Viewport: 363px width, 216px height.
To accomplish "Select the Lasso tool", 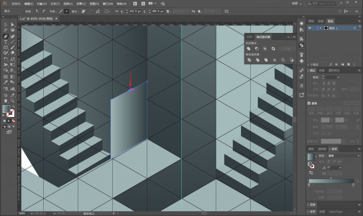I will [x=12, y=30].
